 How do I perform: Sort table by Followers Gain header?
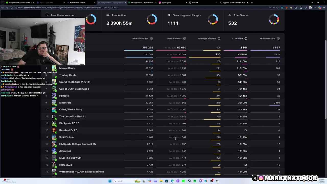click(x=267, y=39)
